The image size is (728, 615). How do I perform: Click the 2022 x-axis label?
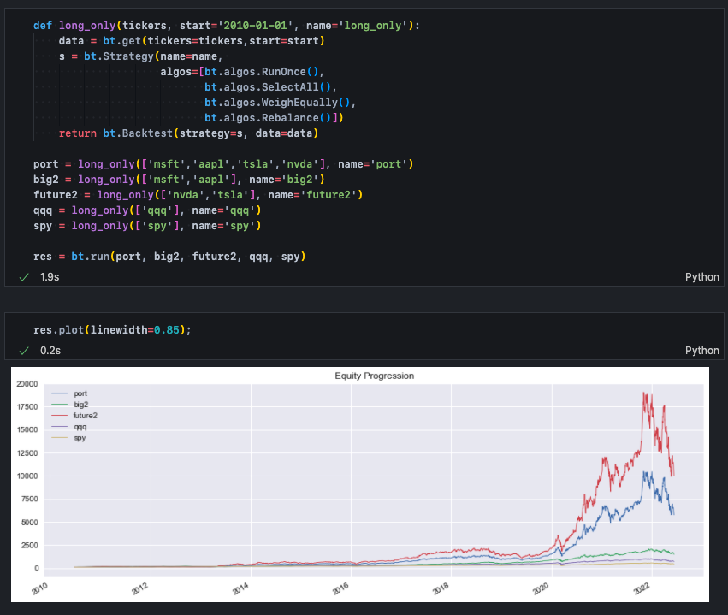tap(642, 588)
